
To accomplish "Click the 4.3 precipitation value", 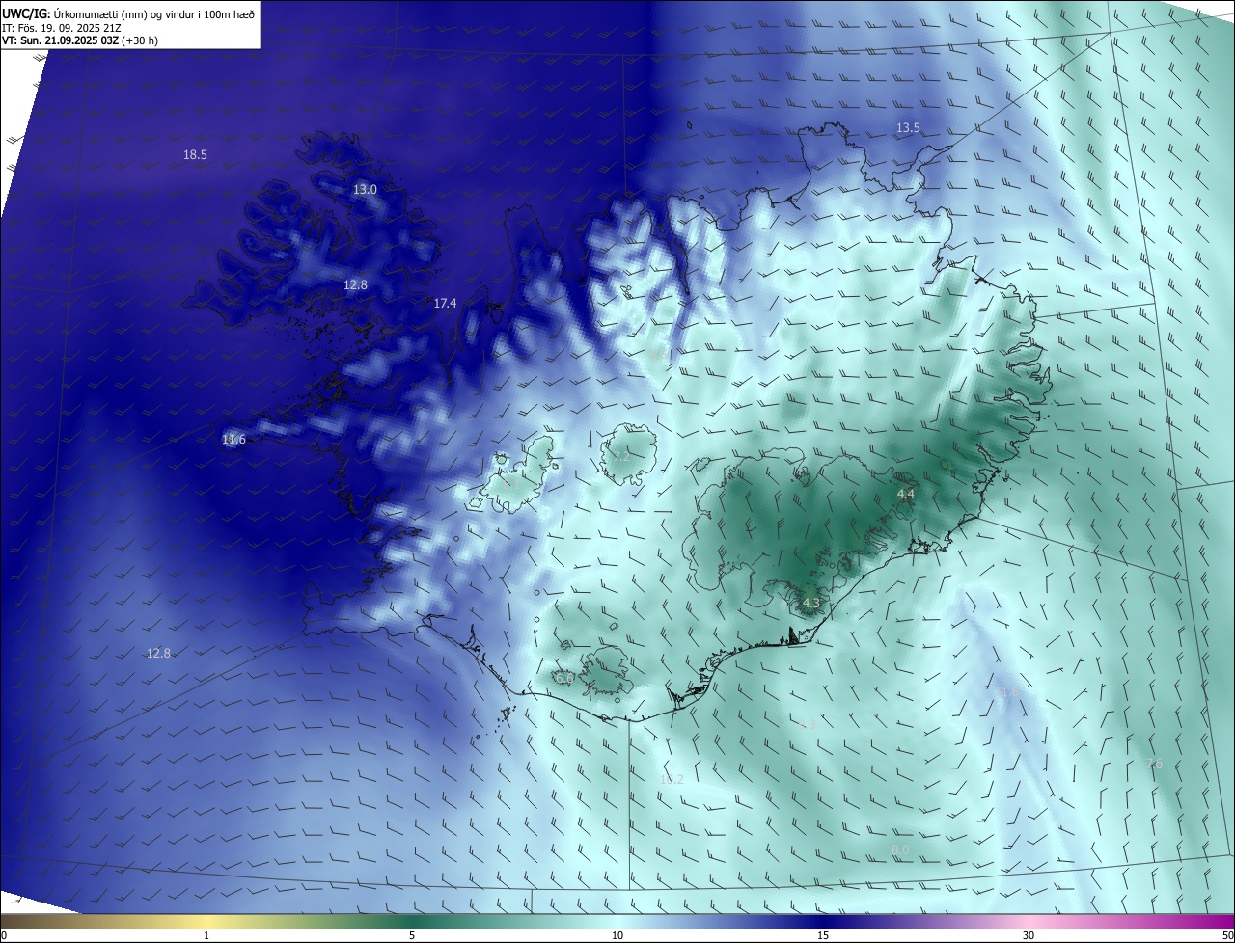I will pyautogui.click(x=810, y=604).
